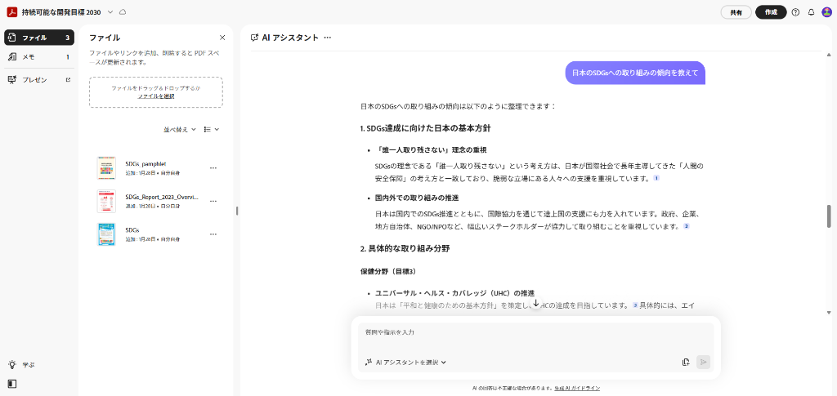837x396 pixels.
Task: Click the AI アシスタント chat icon
Action: coord(255,38)
